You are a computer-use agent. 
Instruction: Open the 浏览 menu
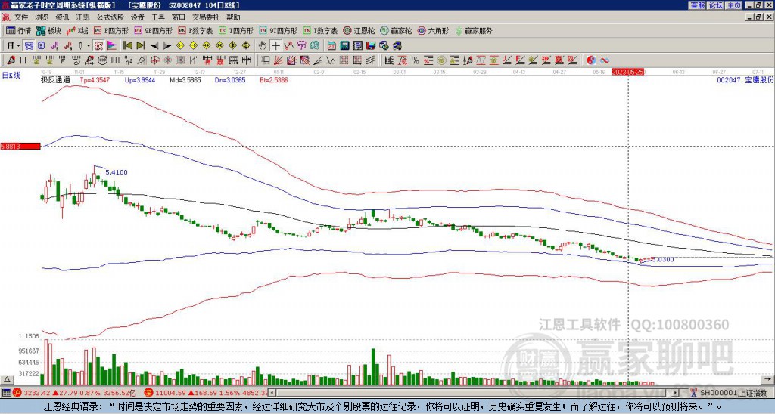click(42, 17)
